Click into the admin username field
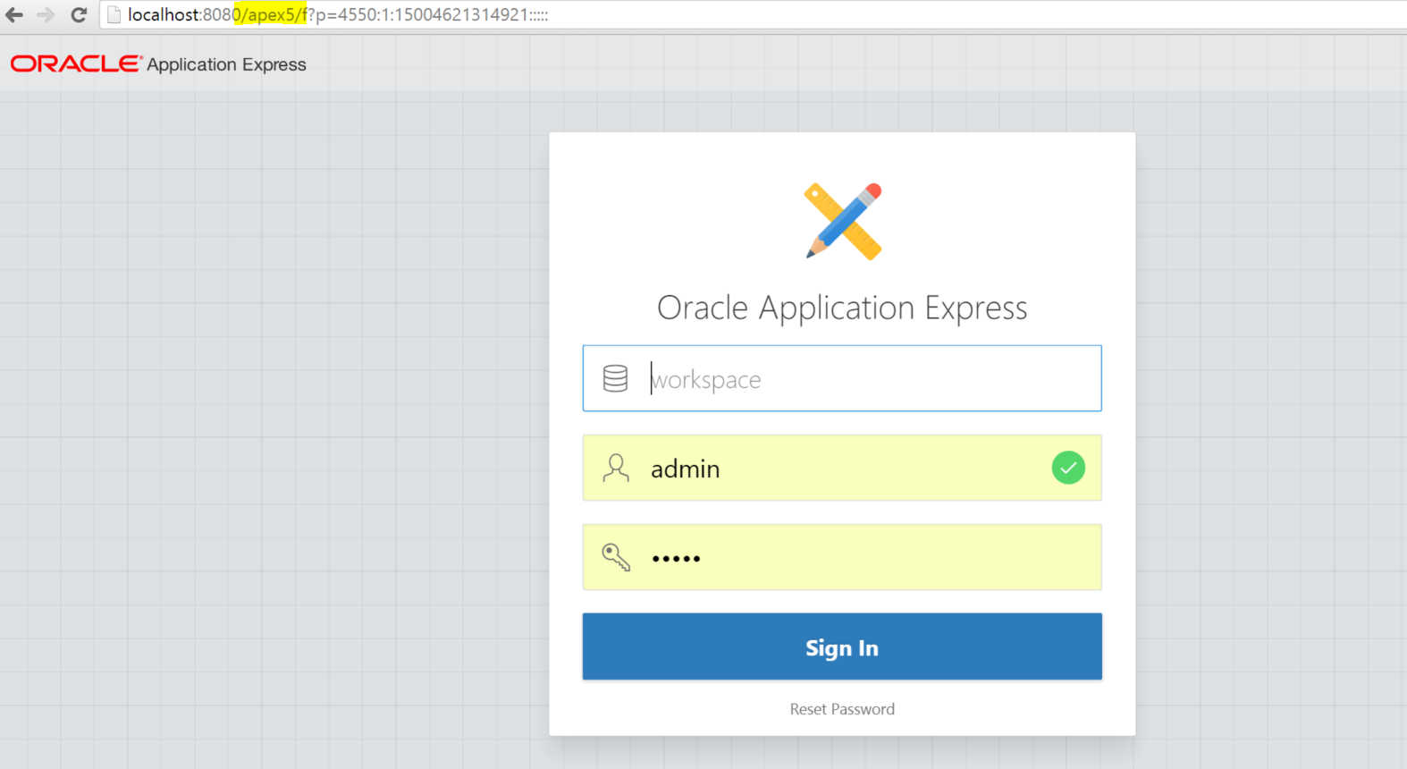 [842, 468]
